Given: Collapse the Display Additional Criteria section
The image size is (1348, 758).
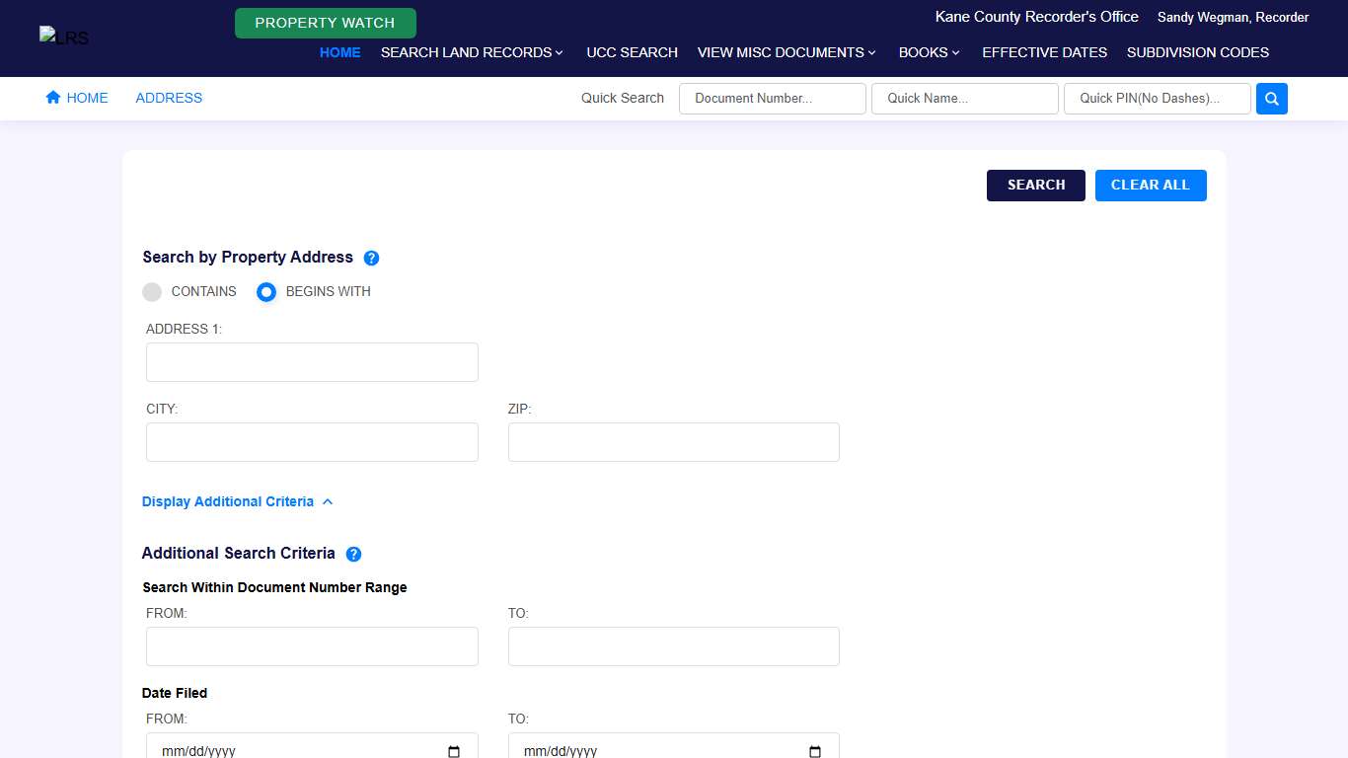Looking at the screenshot, I should (x=238, y=501).
